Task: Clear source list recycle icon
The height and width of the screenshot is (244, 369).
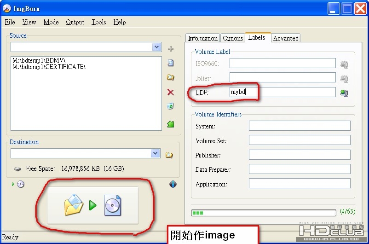Action: [171, 106]
